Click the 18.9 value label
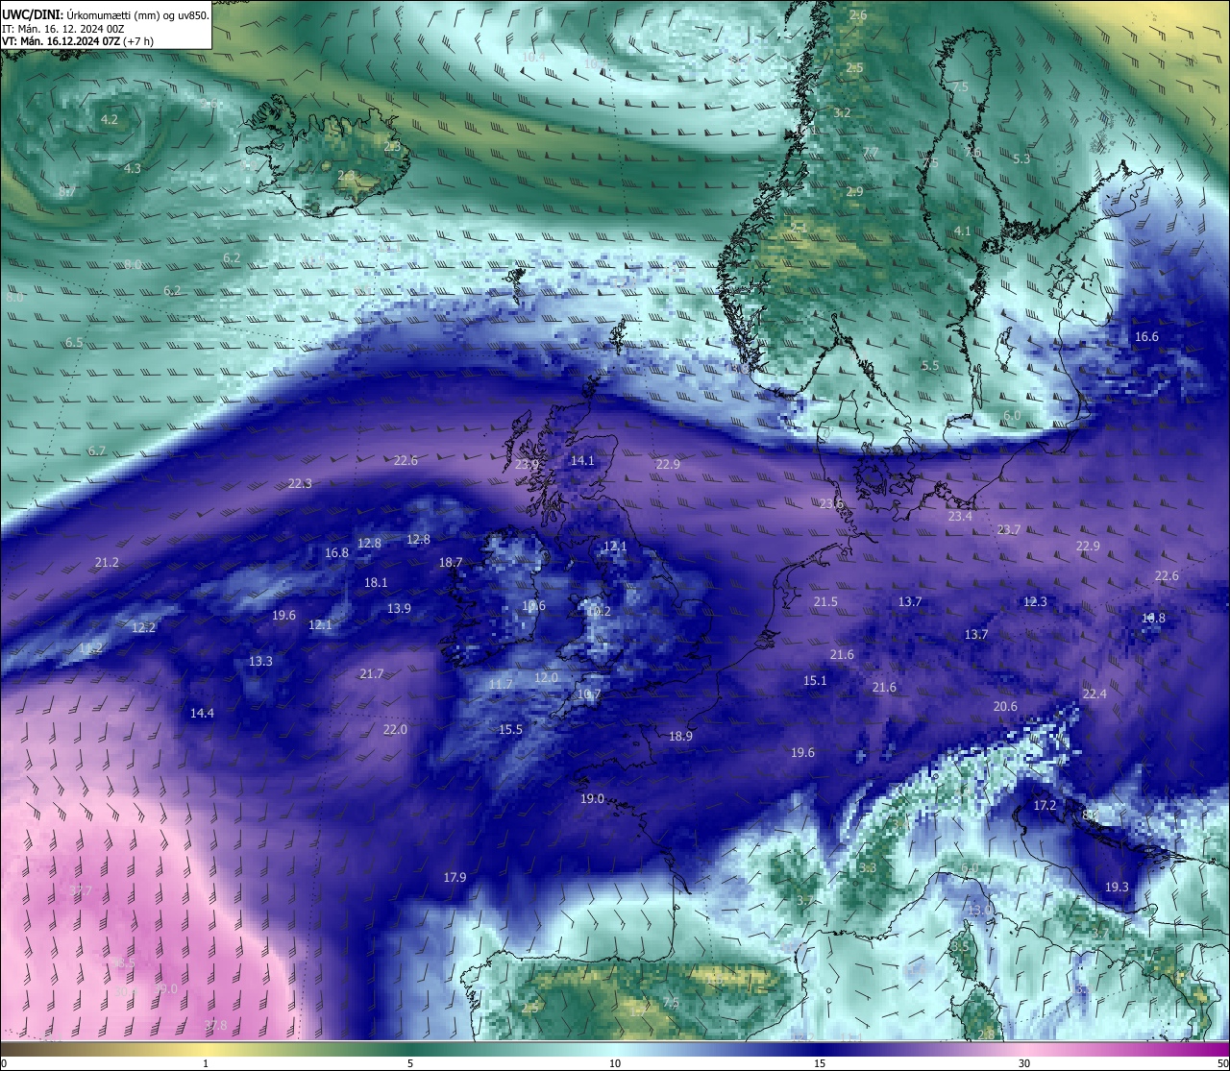1230x1071 pixels. (x=680, y=736)
